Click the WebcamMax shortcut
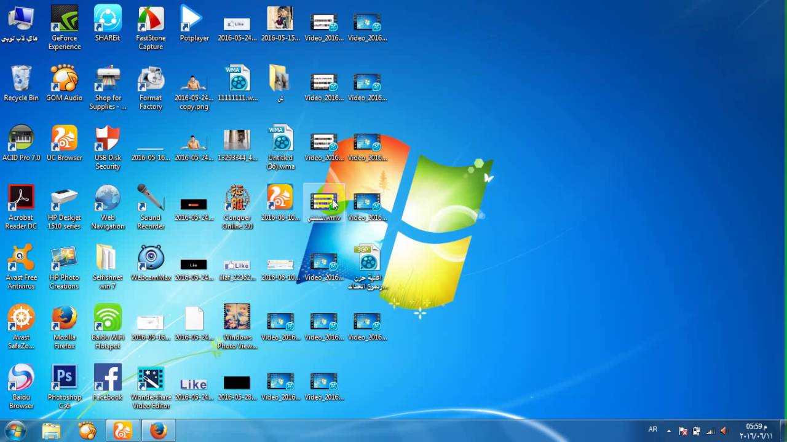 (x=151, y=263)
